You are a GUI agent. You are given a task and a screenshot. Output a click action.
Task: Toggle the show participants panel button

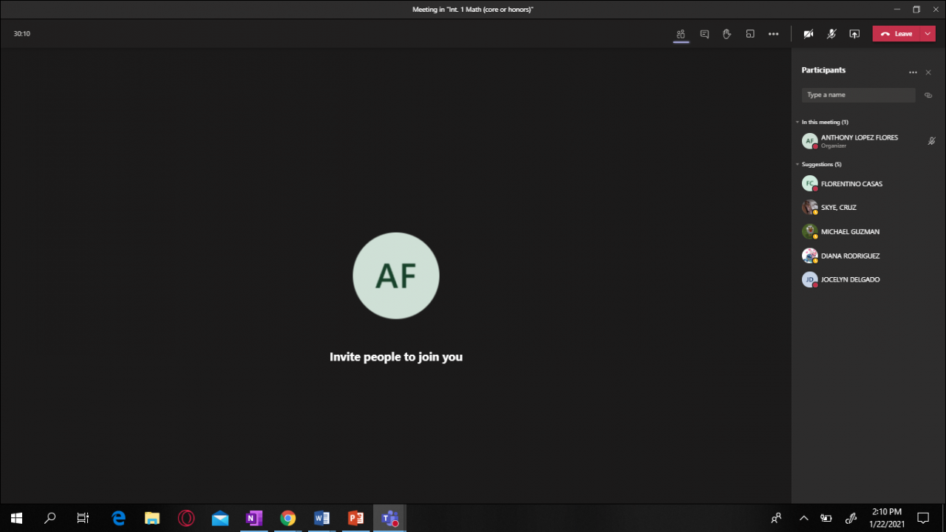point(681,34)
